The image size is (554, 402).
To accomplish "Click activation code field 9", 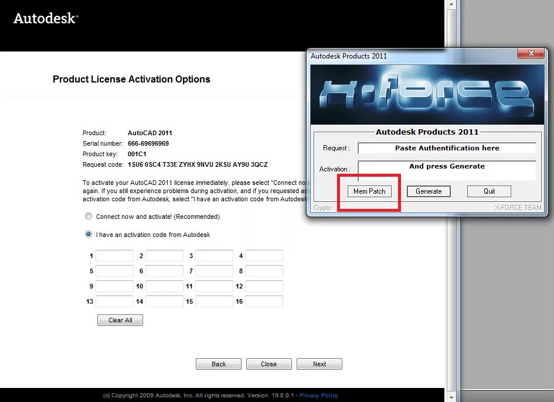I will point(114,286).
